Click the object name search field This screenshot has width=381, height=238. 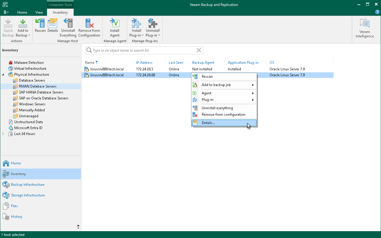pos(143,50)
